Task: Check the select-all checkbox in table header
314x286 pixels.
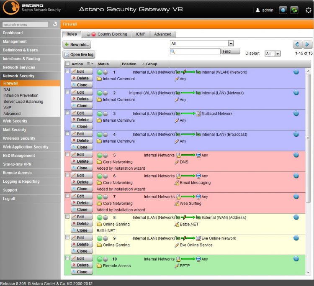Action: click(x=67, y=64)
